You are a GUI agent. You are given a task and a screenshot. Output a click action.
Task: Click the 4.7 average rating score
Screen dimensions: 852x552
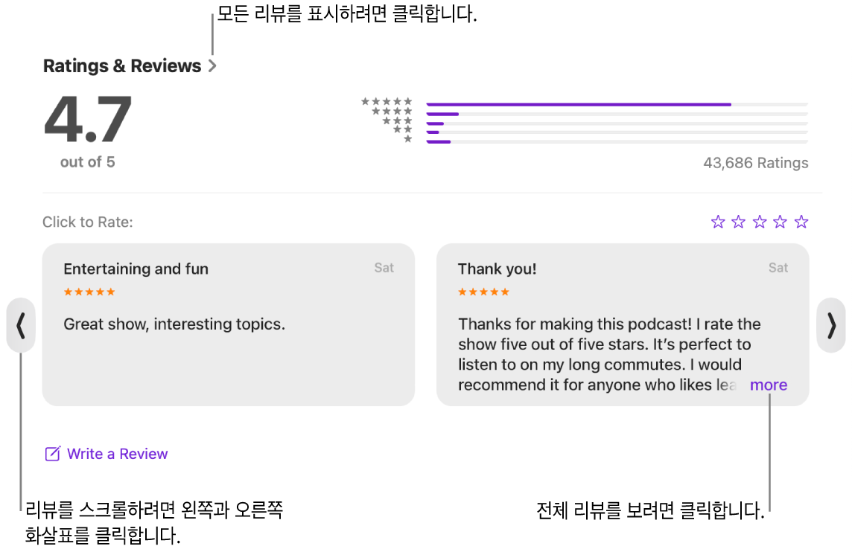click(88, 119)
